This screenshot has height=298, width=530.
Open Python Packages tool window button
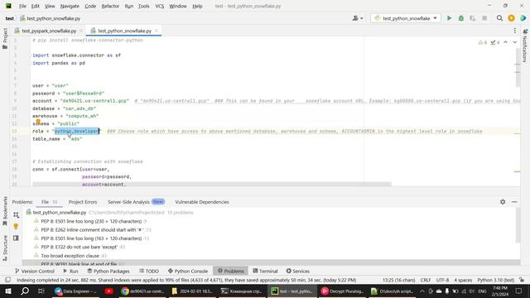(x=108, y=271)
